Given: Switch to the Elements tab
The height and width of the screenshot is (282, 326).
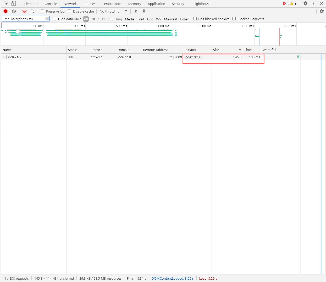Looking at the screenshot, I should (31, 4).
